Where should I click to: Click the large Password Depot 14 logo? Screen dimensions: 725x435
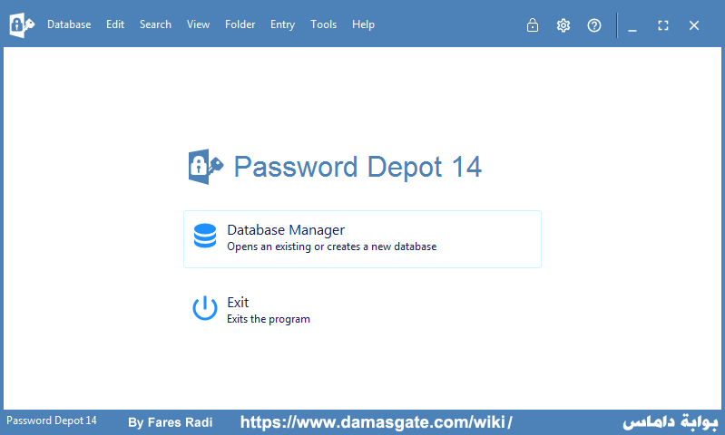coord(206,167)
